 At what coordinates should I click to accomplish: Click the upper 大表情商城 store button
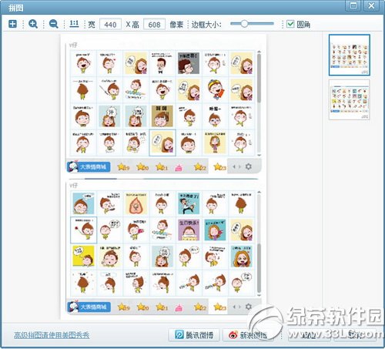coord(89,167)
